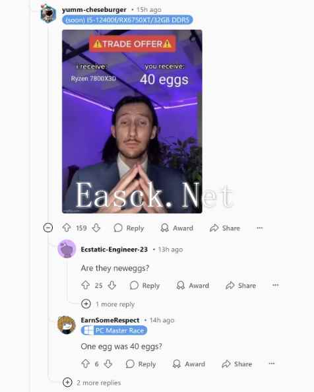314x392 pixels.
Task: Upvote the 'Are they neweggs?' reply
Action: point(86,285)
